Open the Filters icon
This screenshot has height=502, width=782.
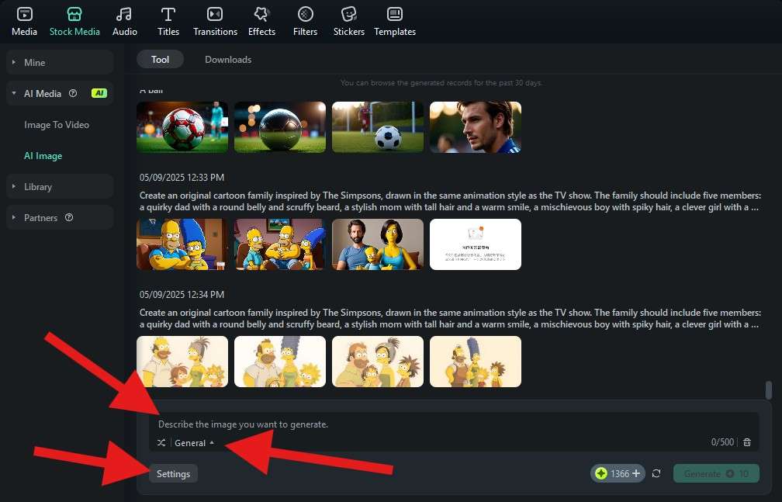[x=305, y=15]
